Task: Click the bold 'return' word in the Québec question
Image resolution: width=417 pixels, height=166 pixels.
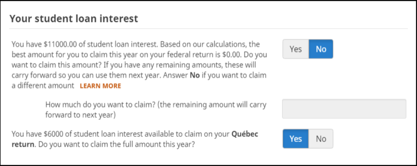Action: [x=23, y=145]
